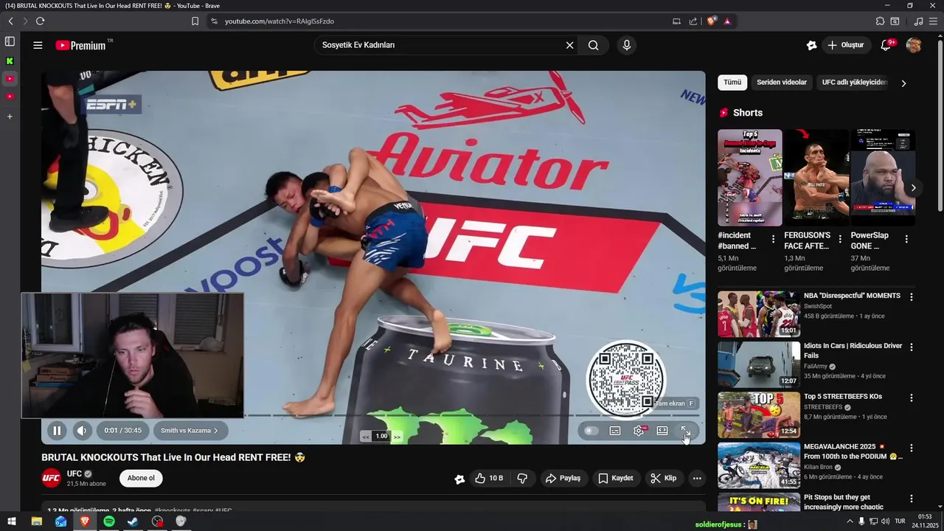Open the video player settings gear

pyautogui.click(x=639, y=431)
